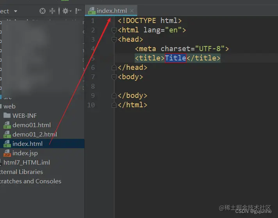The height and width of the screenshot is (218, 278).
Task: Select html7_HTML.iml file
Action: [x=27, y=163]
